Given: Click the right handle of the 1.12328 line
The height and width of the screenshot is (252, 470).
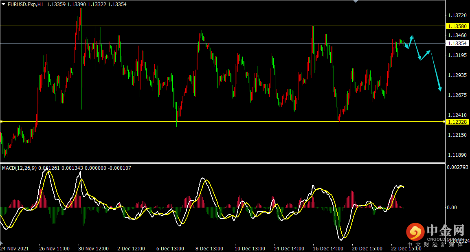Looking at the screenshot, I should click(x=444, y=122).
